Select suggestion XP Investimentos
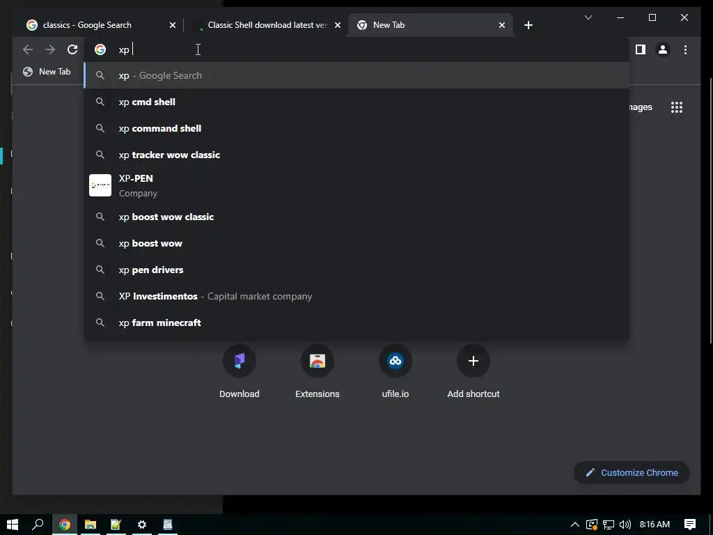The image size is (713, 535). click(x=356, y=296)
